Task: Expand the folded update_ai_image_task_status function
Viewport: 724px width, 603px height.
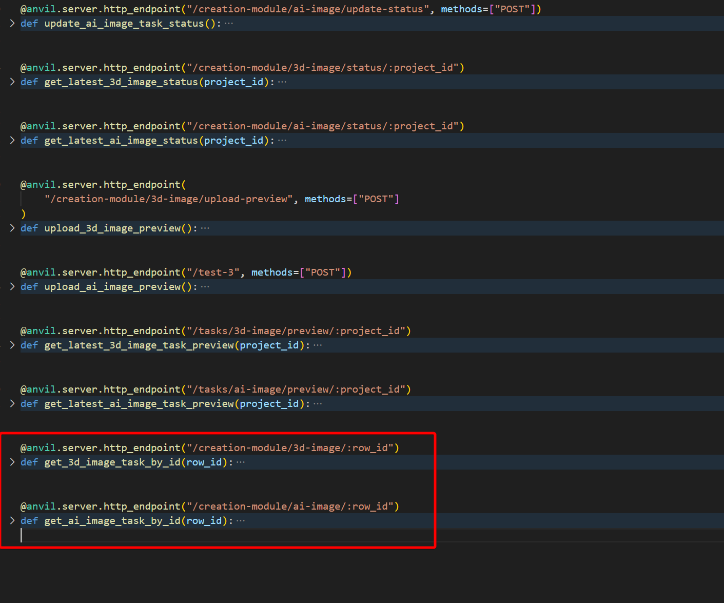Action: click(12, 23)
